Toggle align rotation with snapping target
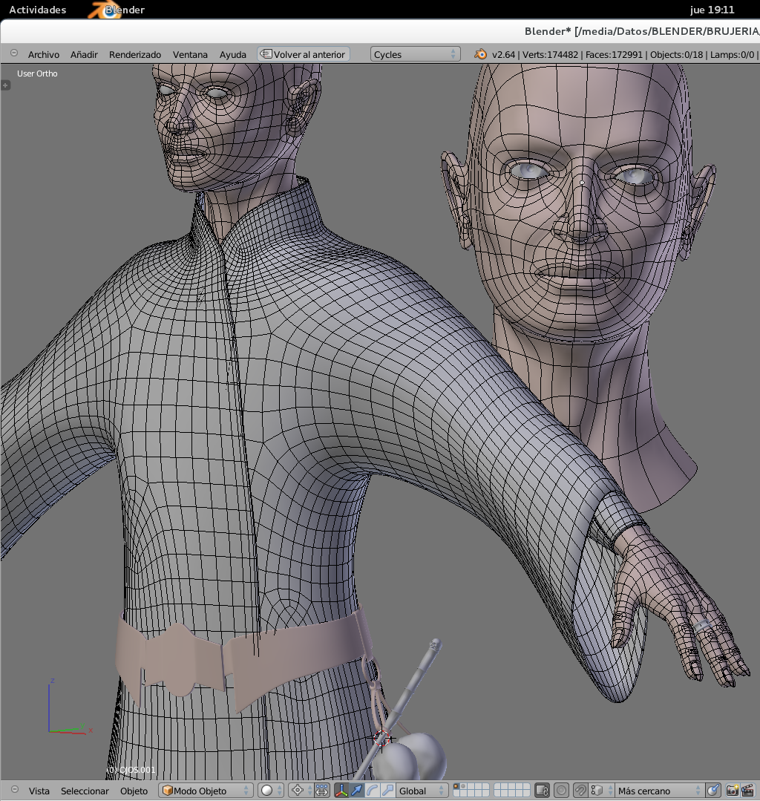 point(713,791)
